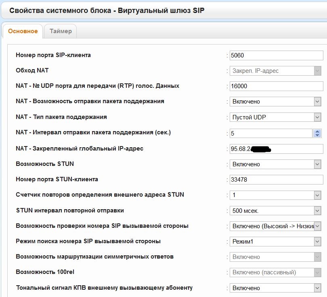Select the Основное tab

click(23, 31)
